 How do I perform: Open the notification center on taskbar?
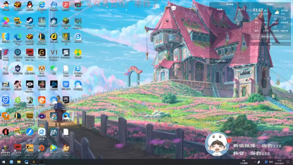click(x=288, y=162)
